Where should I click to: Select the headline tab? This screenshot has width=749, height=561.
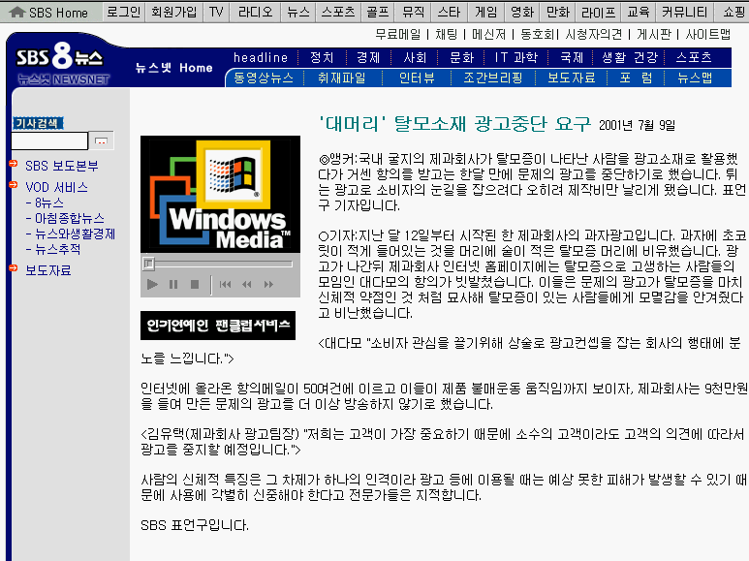[261, 58]
